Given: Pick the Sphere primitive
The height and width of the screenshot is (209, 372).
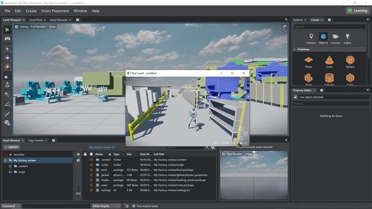Looking at the screenshot, I should 350,62.
